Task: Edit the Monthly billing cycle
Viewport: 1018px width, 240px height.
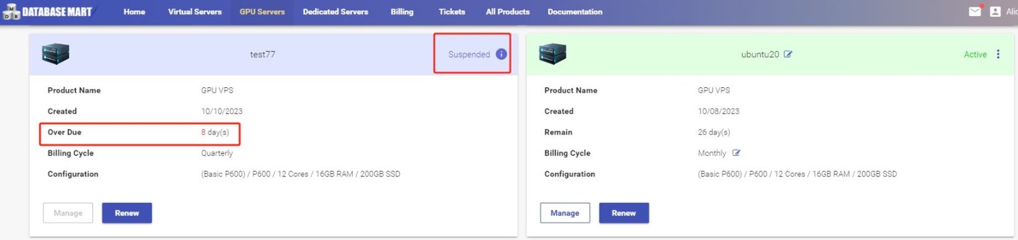Action: pyautogui.click(x=737, y=153)
